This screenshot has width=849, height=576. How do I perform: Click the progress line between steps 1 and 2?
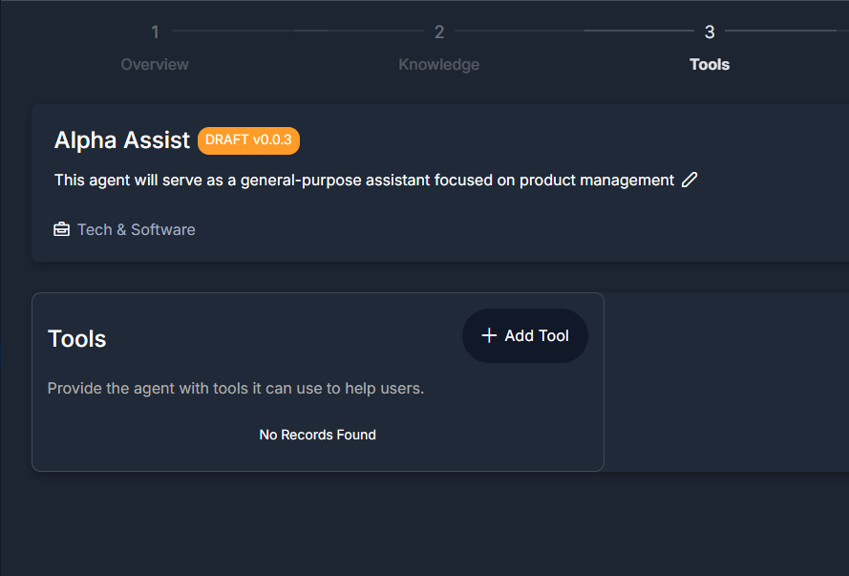[298, 31]
